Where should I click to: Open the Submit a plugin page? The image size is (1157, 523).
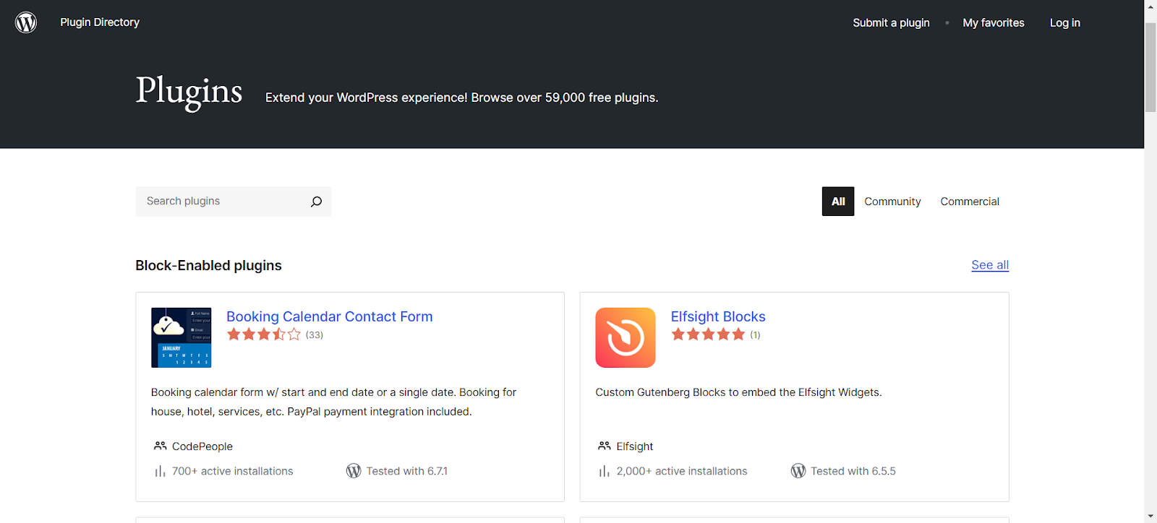click(891, 23)
